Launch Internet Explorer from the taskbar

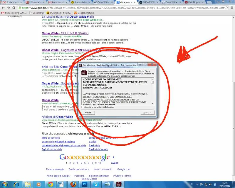[x=16, y=184]
